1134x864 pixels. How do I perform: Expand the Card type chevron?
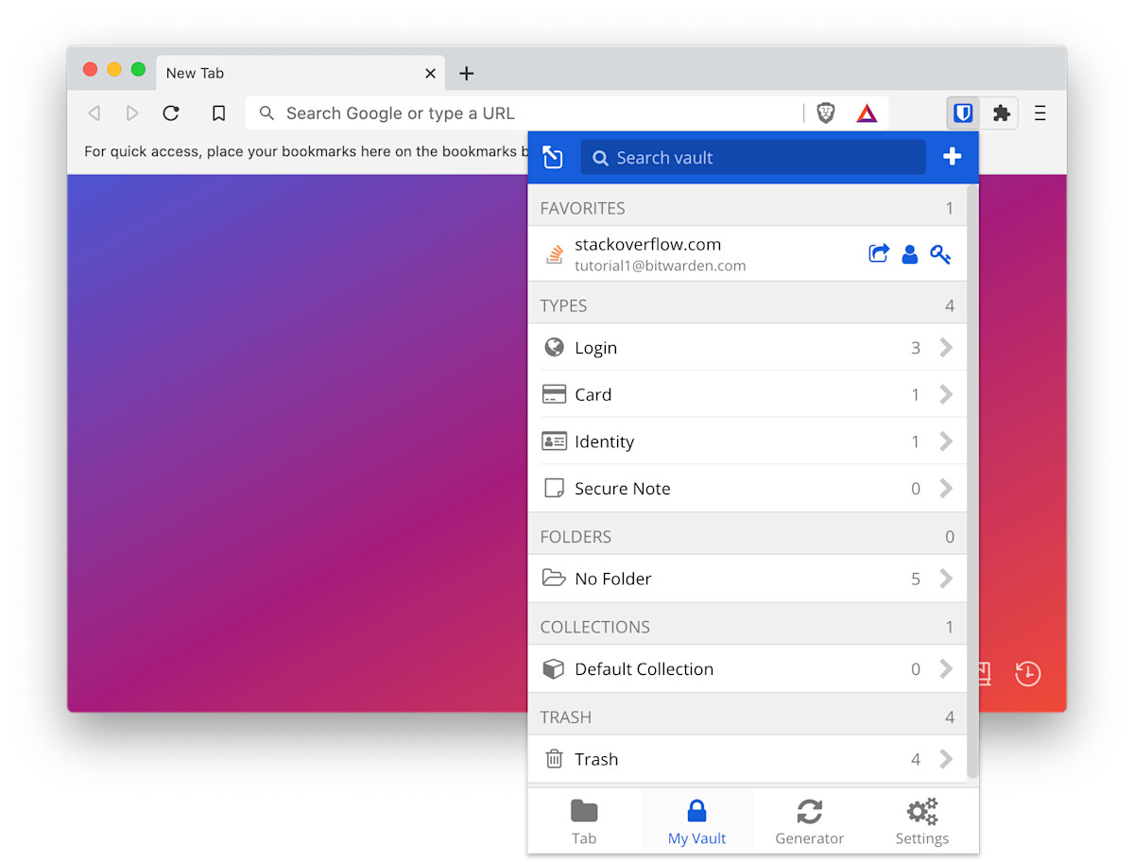pyautogui.click(x=945, y=395)
